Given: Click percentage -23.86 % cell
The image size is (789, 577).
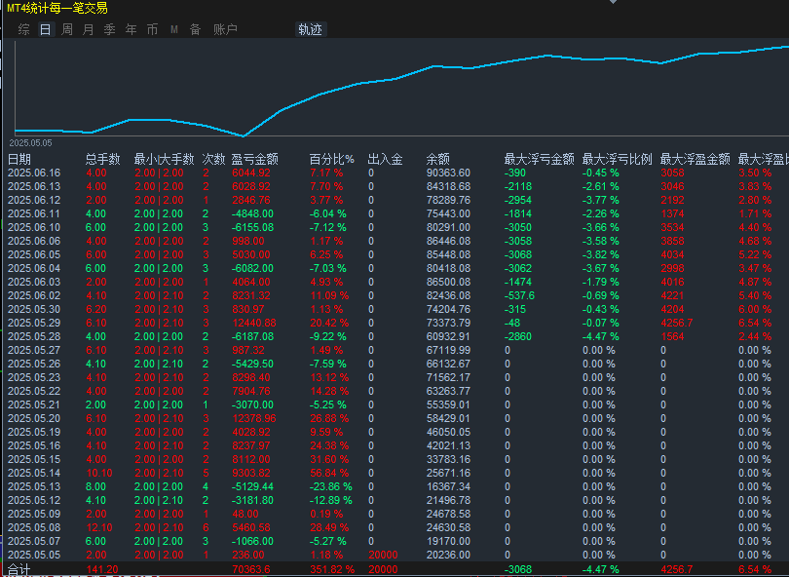Looking at the screenshot, I should (330, 487).
